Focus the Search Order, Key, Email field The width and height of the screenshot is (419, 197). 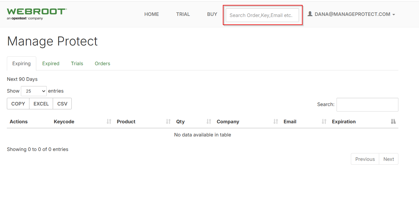pos(262,15)
